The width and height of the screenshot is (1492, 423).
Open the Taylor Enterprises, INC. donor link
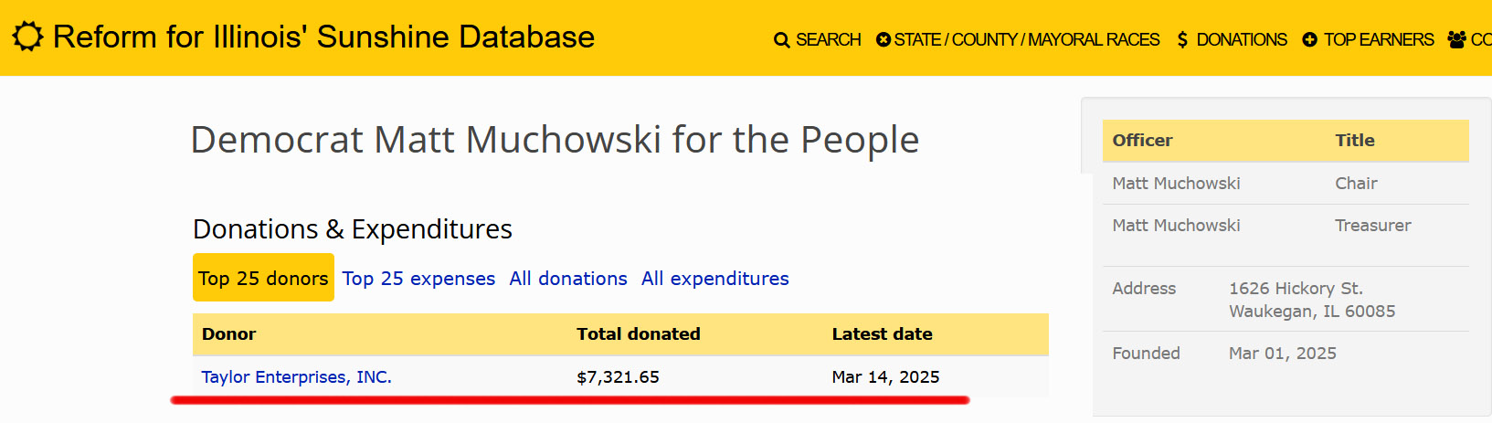coord(296,377)
